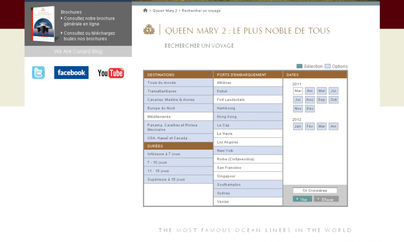Click the home icon in breadcrumb
This screenshot has width=404, height=242.
pyautogui.click(x=145, y=10)
